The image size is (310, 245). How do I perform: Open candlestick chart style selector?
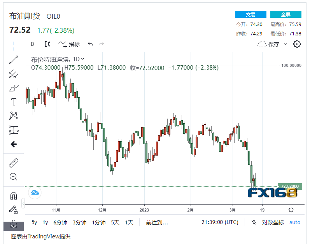point(48,44)
